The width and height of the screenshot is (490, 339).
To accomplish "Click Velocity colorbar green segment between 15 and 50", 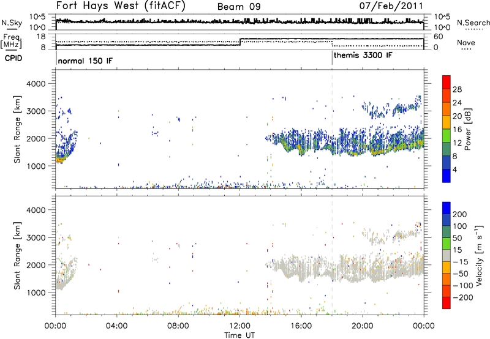I will [447, 244].
